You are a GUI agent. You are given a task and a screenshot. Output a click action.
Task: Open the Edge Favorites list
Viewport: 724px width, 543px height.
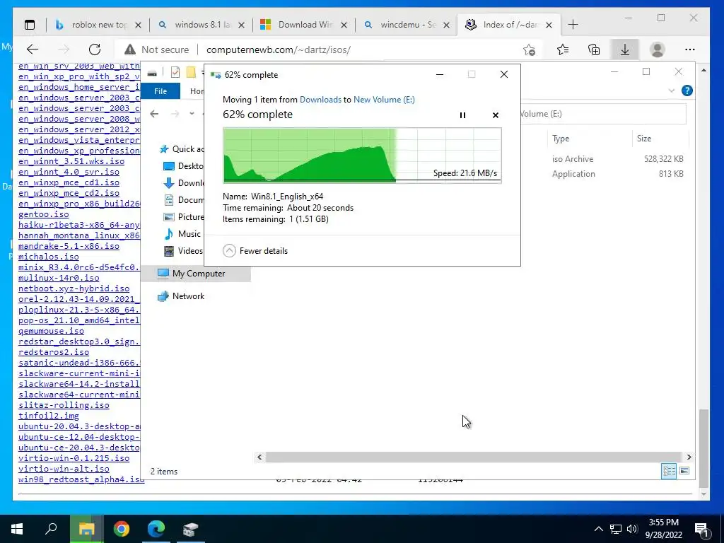tap(562, 49)
